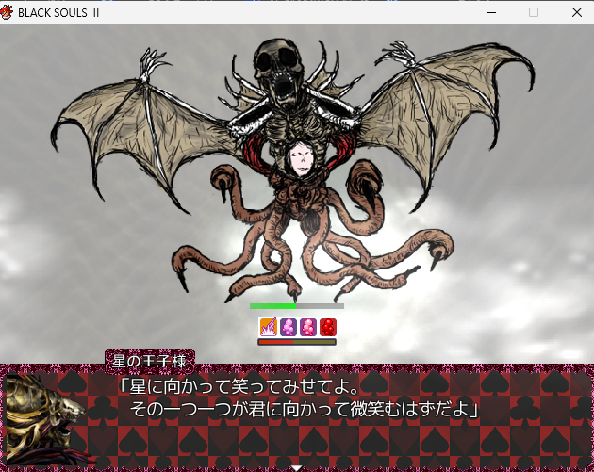Click the red gauge below the status icons
The image size is (594, 472).
pyautogui.click(x=297, y=342)
